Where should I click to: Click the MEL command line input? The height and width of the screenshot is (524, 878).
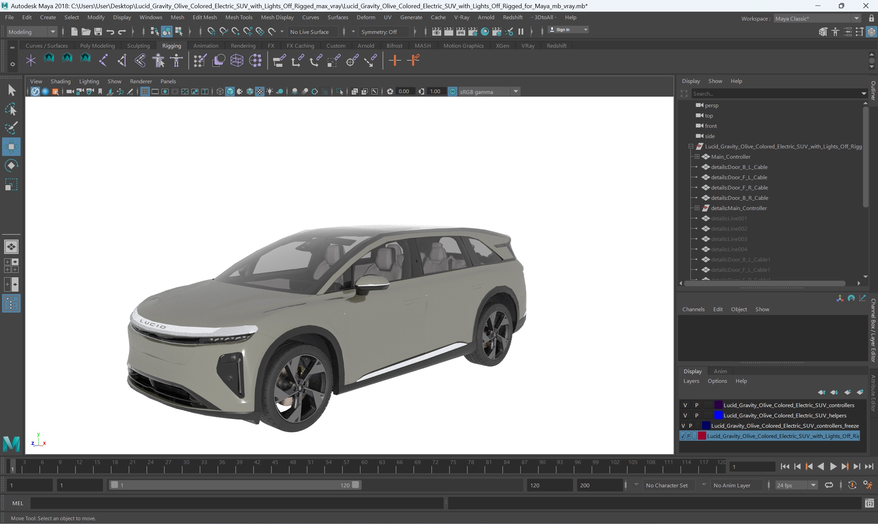coord(237,503)
